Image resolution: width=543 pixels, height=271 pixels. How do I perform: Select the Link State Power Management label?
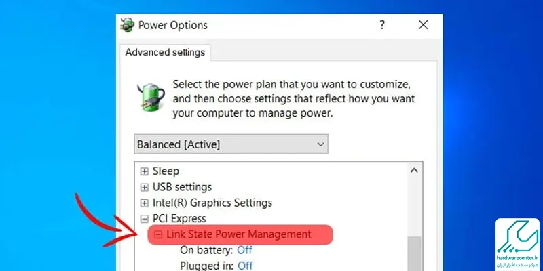point(239,234)
